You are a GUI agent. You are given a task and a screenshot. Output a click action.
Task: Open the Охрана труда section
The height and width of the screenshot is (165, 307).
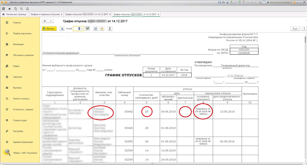tap(20, 120)
